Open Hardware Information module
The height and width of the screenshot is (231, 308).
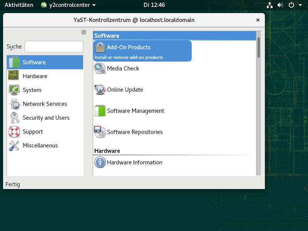point(134,162)
